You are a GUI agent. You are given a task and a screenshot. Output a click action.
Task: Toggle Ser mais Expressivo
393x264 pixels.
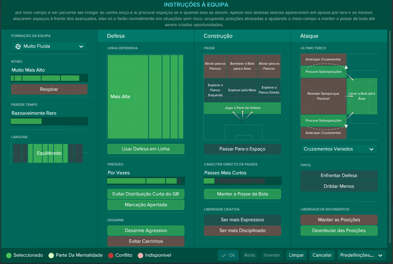click(x=242, y=220)
